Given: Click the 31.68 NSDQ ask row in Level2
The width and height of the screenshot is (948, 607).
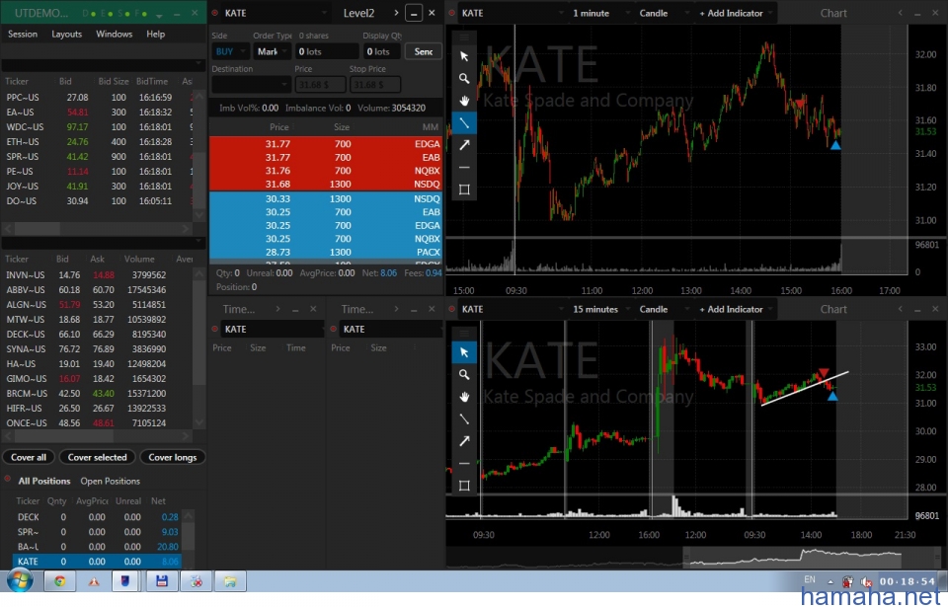Looking at the screenshot, I should pos(326,184).
